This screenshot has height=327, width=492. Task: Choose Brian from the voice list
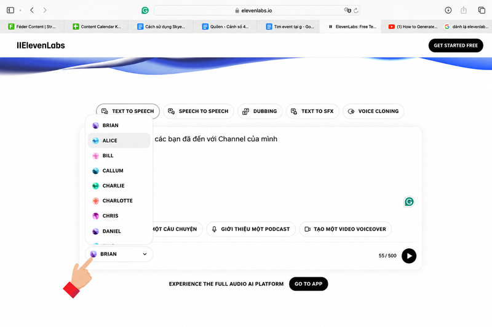(x=119, y=125)
